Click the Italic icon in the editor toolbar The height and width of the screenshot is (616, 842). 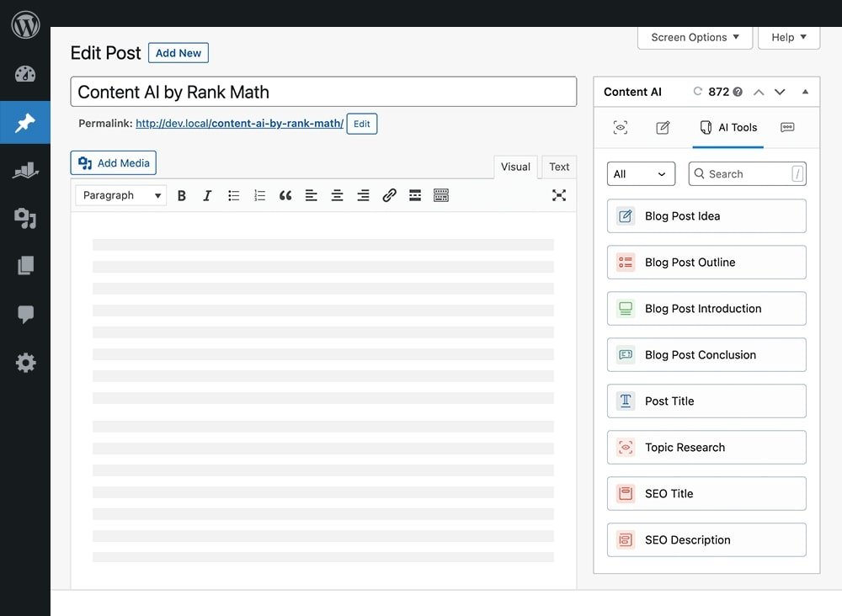207,195
